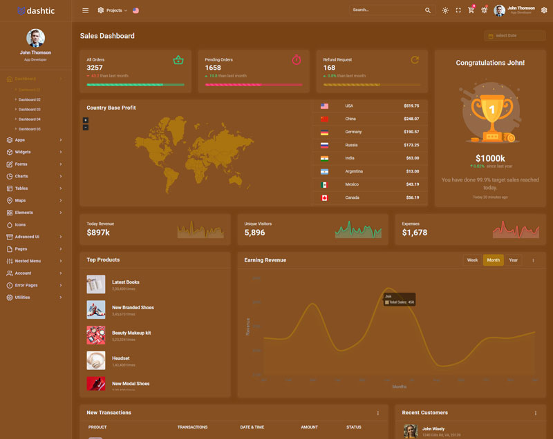Image resolution: width=553 pixels, height=439 pixels.
Task: Select the US flag language icon
Action: coord(135,10)
